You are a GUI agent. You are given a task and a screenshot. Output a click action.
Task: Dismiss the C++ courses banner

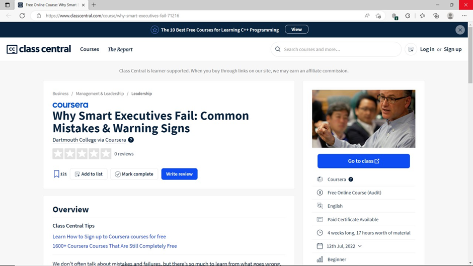coord(460,30)
